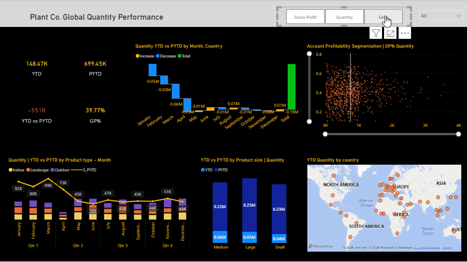Select the Large YTD segment labeled 0.05M
Viewport: 467px width, 262px height.
(249, 237)
